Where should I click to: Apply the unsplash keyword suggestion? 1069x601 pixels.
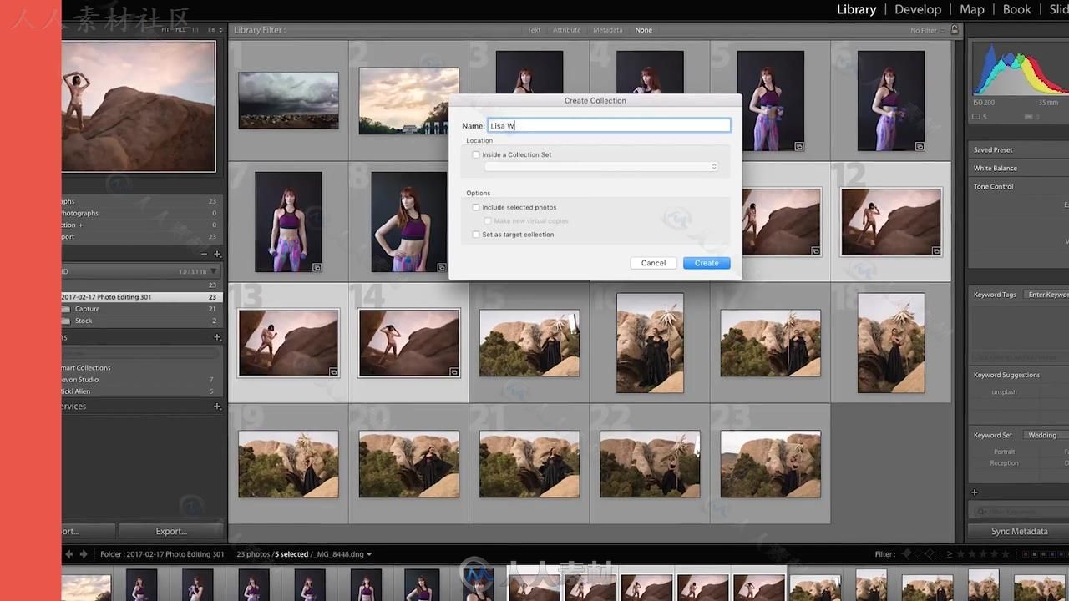[x=1004, y=392]
